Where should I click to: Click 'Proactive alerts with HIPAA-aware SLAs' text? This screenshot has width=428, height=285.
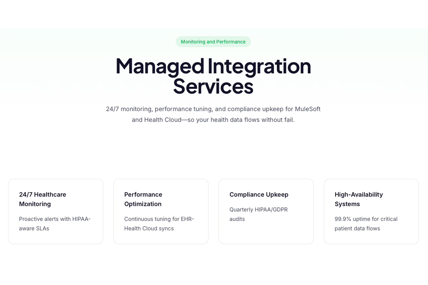coord(55,224)
